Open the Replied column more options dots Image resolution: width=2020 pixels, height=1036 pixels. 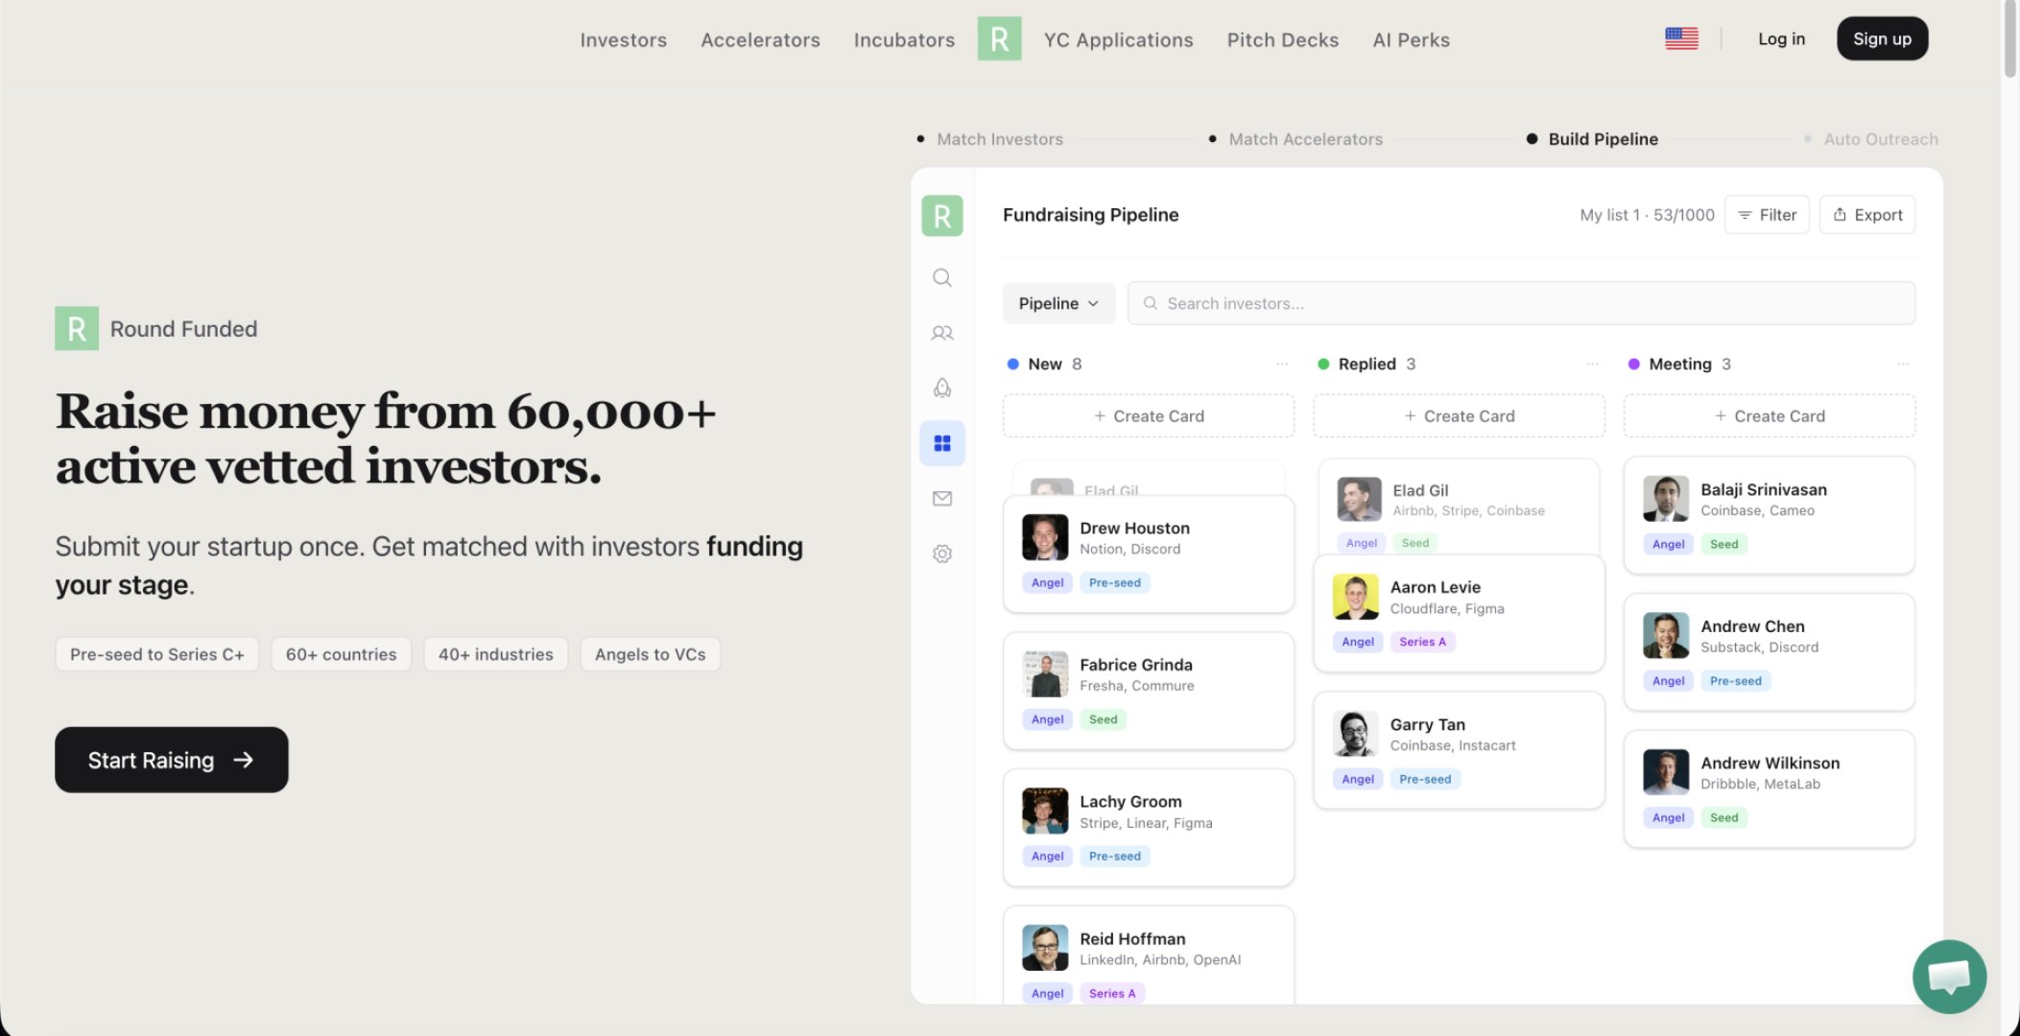[x=1593, y=364]
